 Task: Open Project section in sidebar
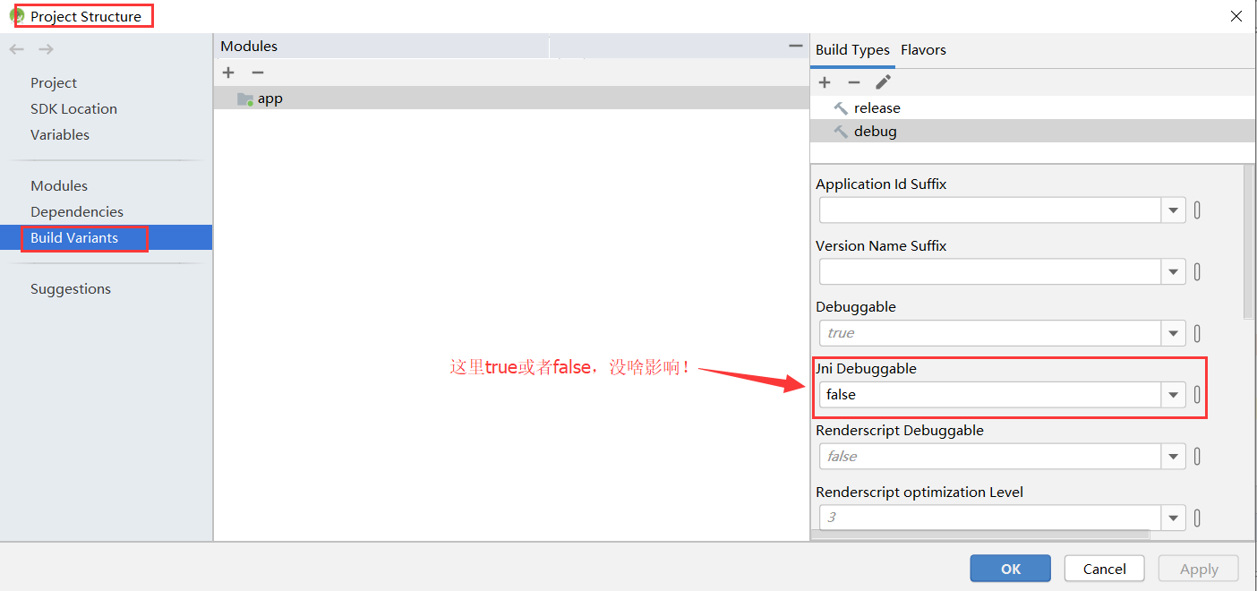pos(54,83)
